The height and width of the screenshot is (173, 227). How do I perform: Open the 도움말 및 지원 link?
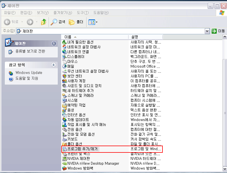point(27,78)
